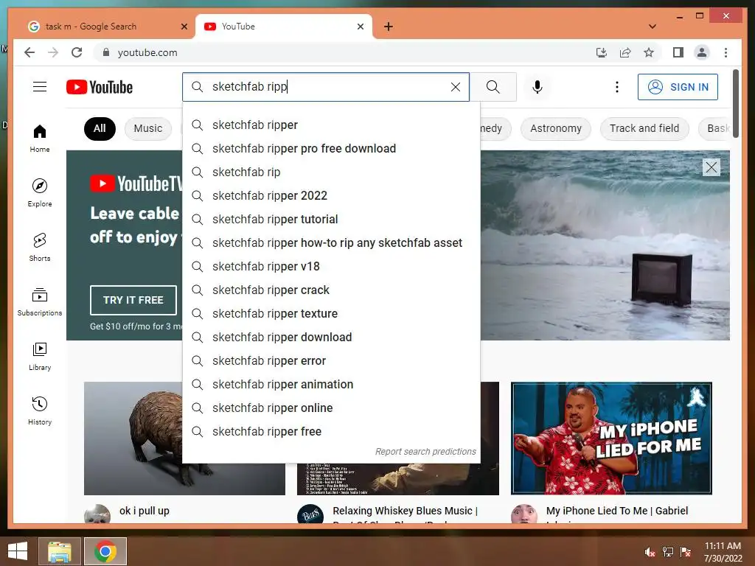Select 'sketchfab ripper texture' suggestion
Screen dimensions: 755x566
[331, 314]
